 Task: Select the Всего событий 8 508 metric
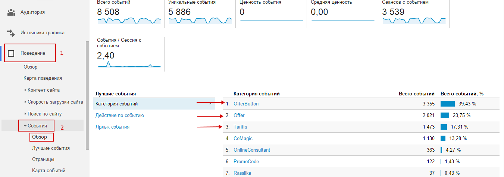pyautogui.click(x=129, y=13)
